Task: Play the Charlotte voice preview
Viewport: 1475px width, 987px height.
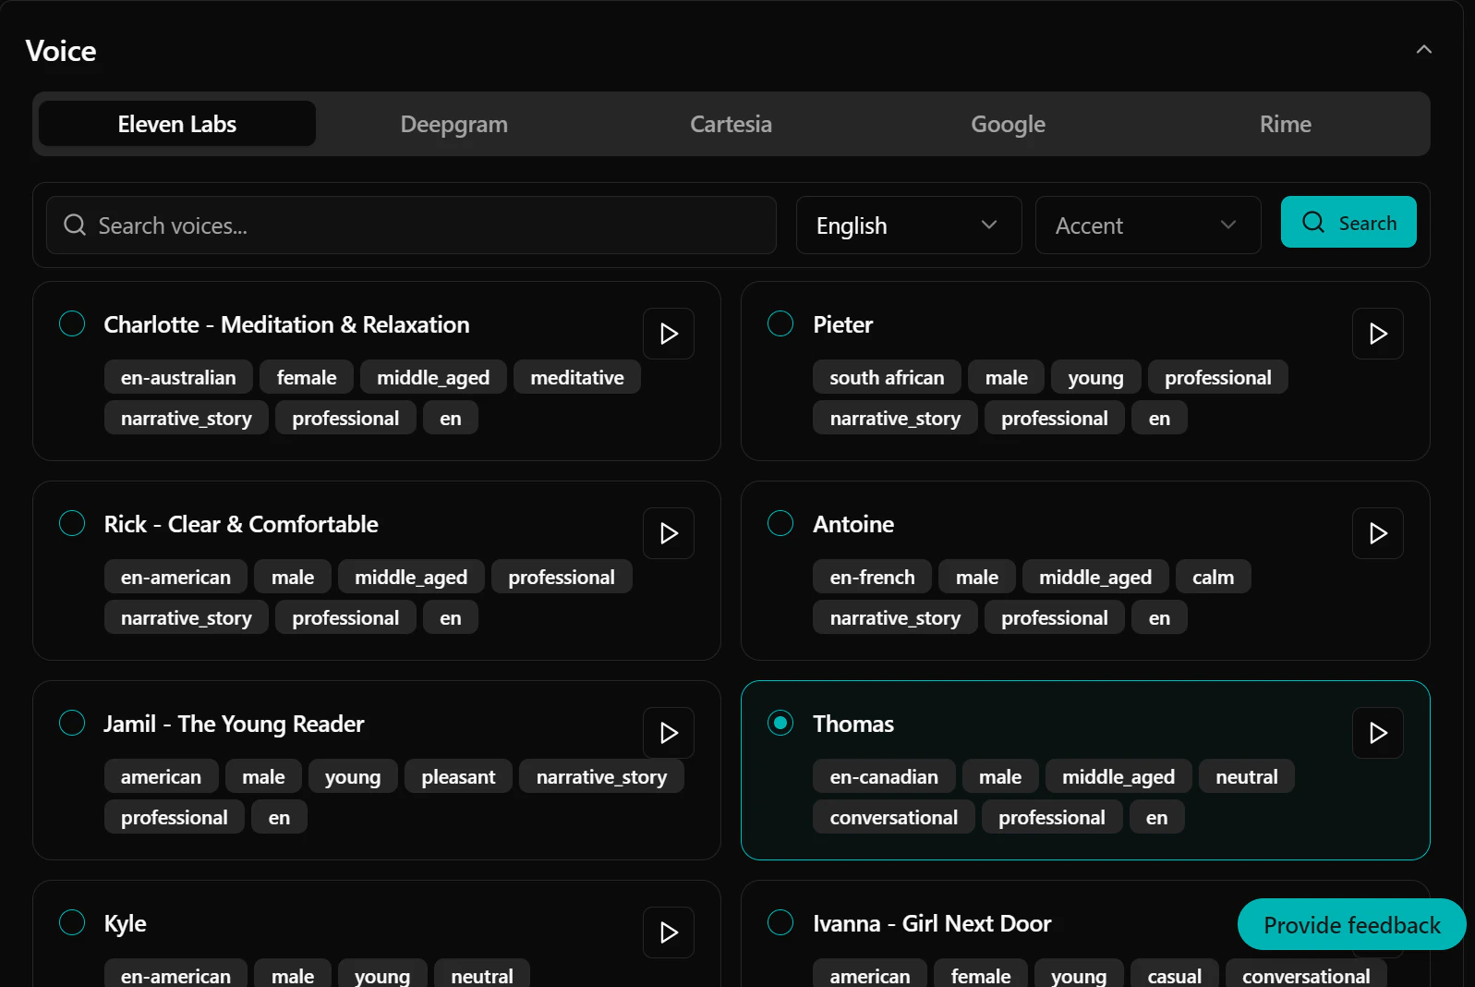Action: 669,334
